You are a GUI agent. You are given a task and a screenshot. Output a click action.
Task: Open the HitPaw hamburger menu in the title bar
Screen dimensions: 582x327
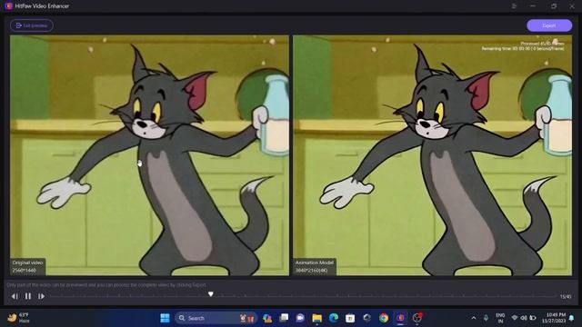[514, 6]
